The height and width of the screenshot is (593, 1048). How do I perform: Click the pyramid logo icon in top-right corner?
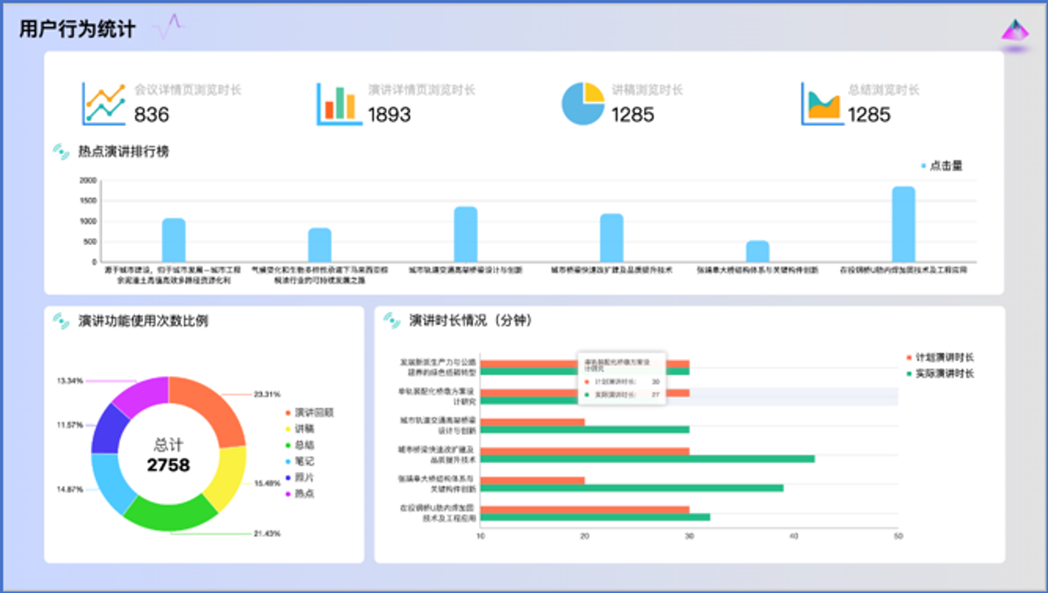[x=1015, y=32]
